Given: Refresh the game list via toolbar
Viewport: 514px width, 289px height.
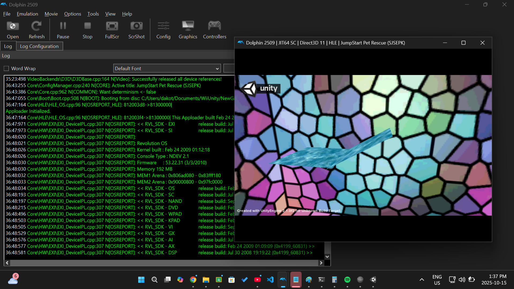Looking at the screenshot, I should click(x=36, y=30).
